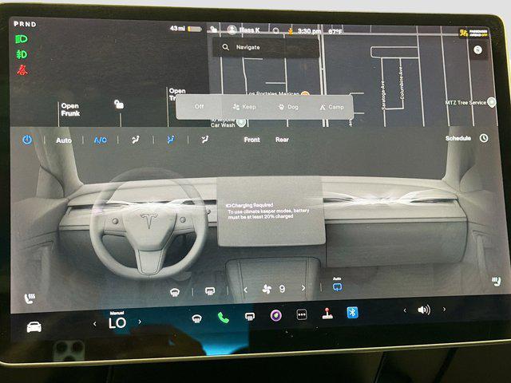Image resolution: width=511 pixels, height=383 pixels.
Task: Raise the cabin temperature from LO
Action: pyautogui.click(x=140, y=322)
